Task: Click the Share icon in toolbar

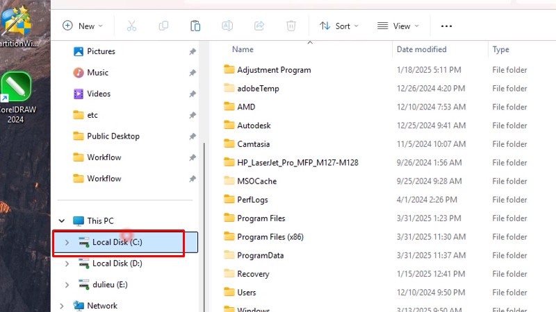Action: coord(259,26)
